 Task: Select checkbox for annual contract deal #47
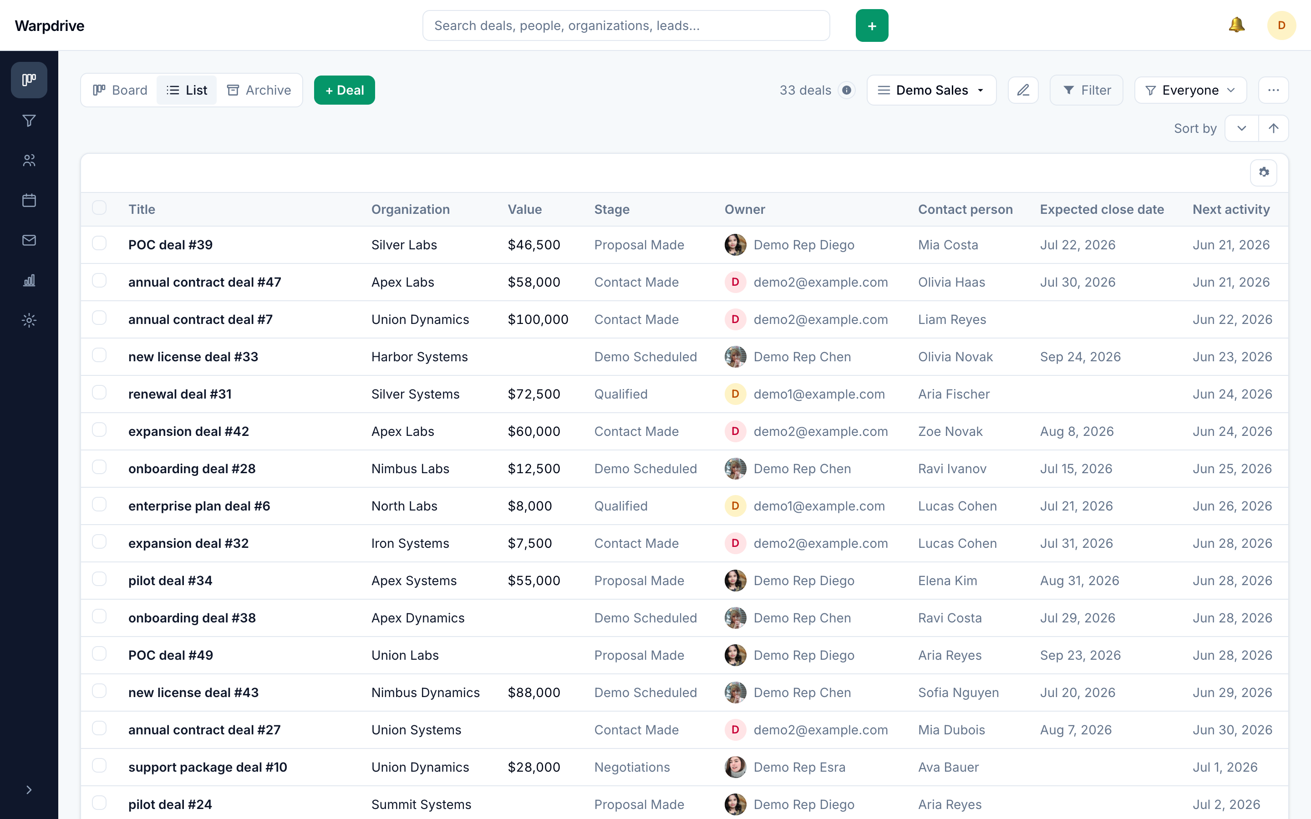[x=99, y=281]
